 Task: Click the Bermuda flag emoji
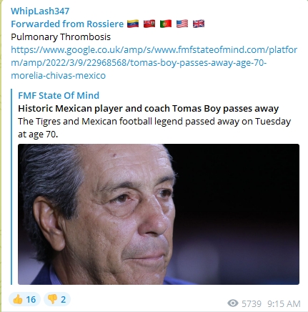tap(149, 24)
